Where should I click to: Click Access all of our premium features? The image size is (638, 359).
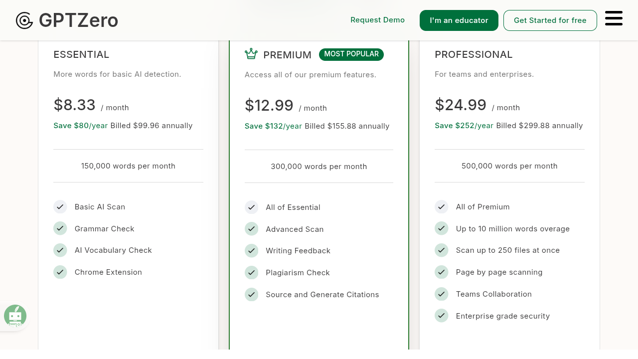[x=311, y=75]
